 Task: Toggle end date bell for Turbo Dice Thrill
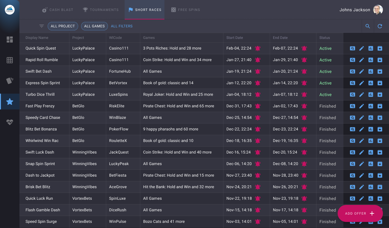click(304, 95)
